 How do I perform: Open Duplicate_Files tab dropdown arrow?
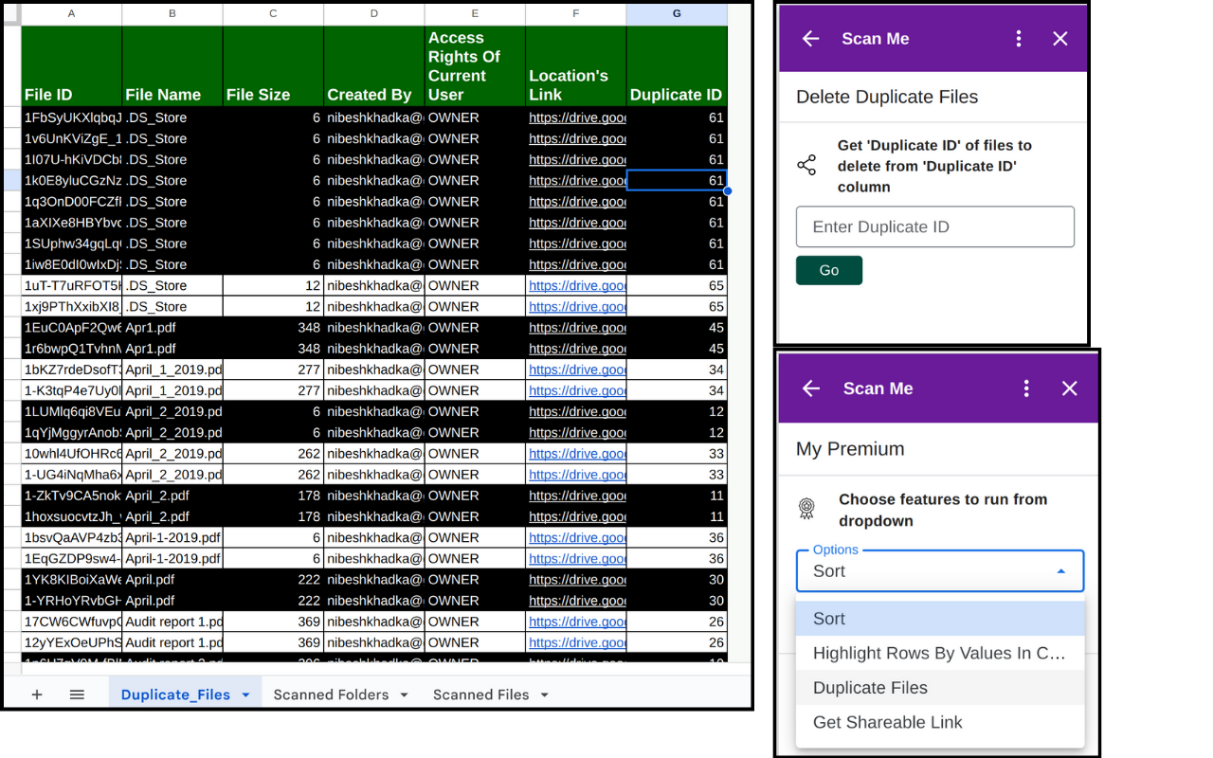(245, 695)
